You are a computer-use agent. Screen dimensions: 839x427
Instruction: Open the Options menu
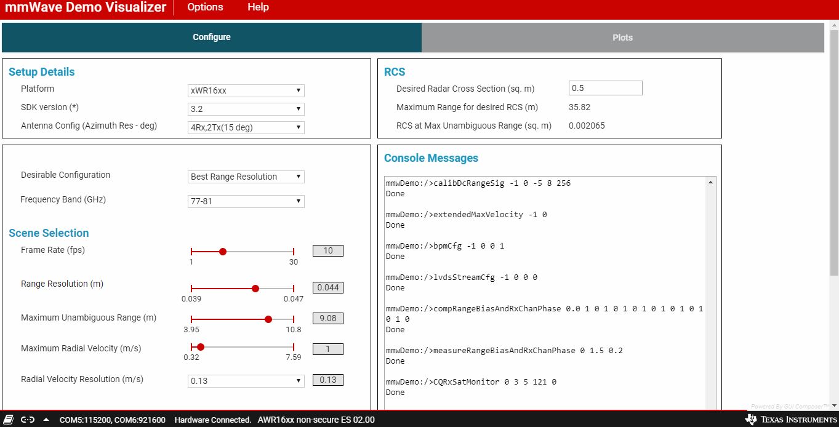(x=204, y=7)
